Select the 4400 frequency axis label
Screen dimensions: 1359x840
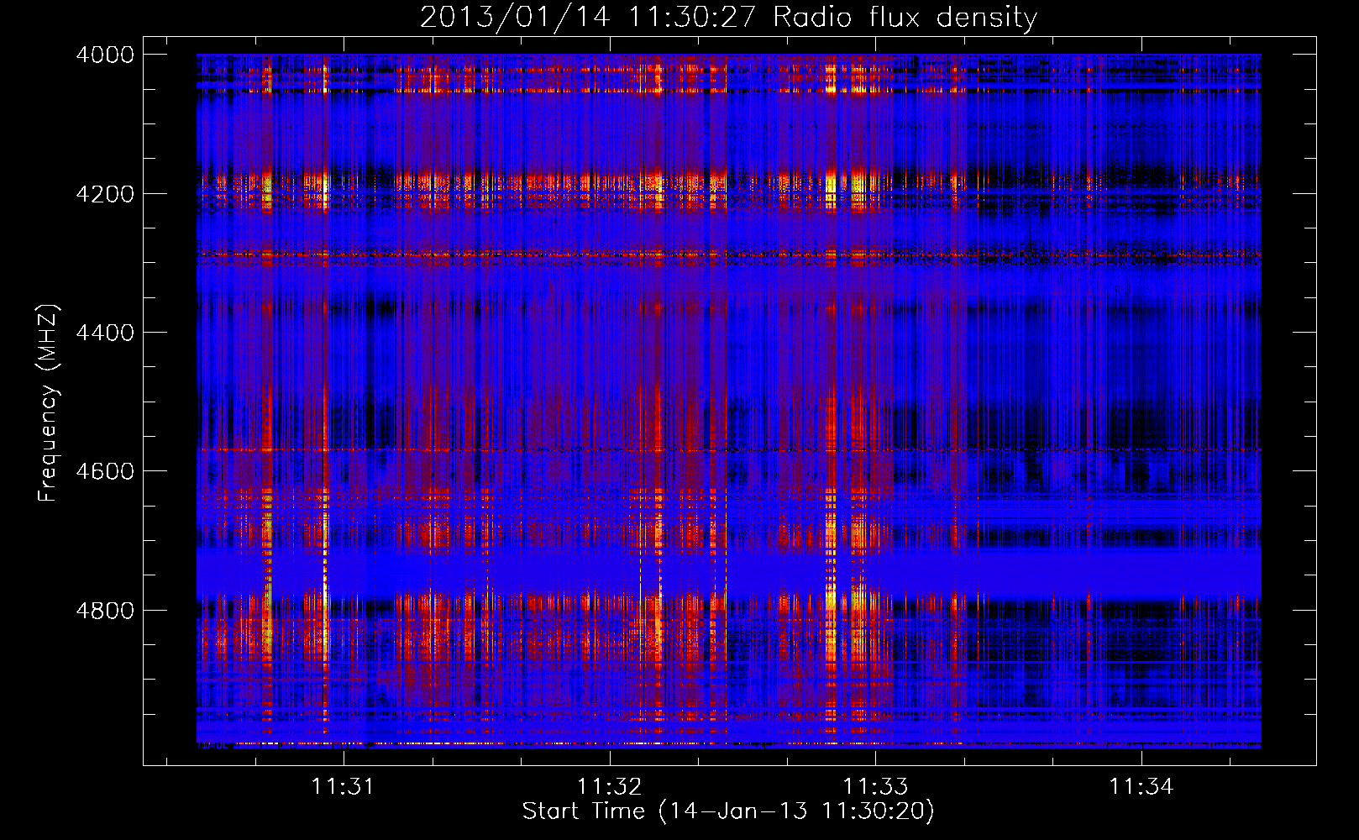click(x=105, y=333)
